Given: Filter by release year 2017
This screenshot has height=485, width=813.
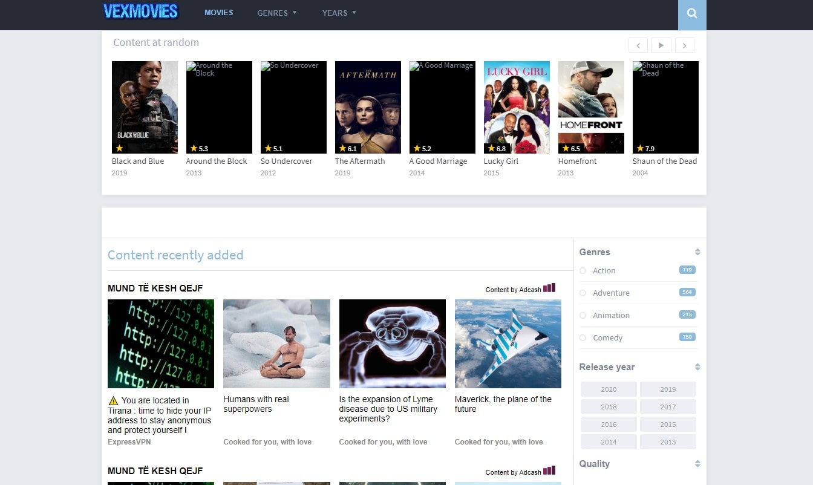Looking at the screenshot, I should pyautogui.click(x=668, y=407).
